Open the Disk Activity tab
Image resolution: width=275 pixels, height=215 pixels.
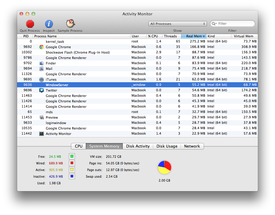(x=138, y=146)
